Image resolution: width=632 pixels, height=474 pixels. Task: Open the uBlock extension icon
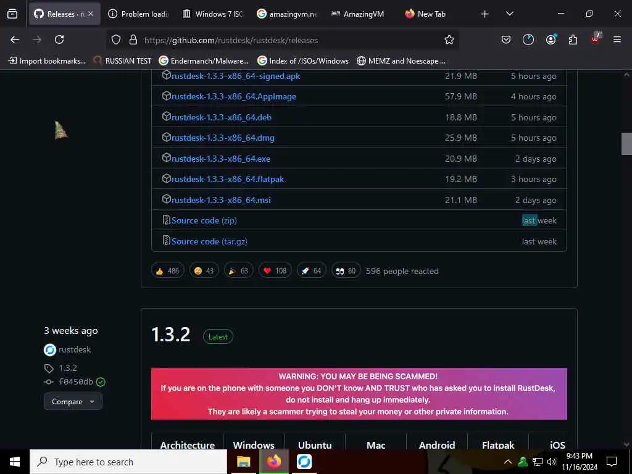pyautogui.click(x=596, y=39)
